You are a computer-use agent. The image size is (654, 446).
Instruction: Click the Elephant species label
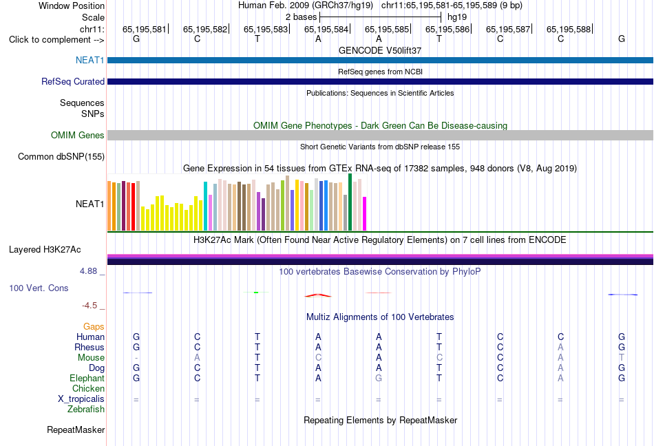[x=87, y=378]
